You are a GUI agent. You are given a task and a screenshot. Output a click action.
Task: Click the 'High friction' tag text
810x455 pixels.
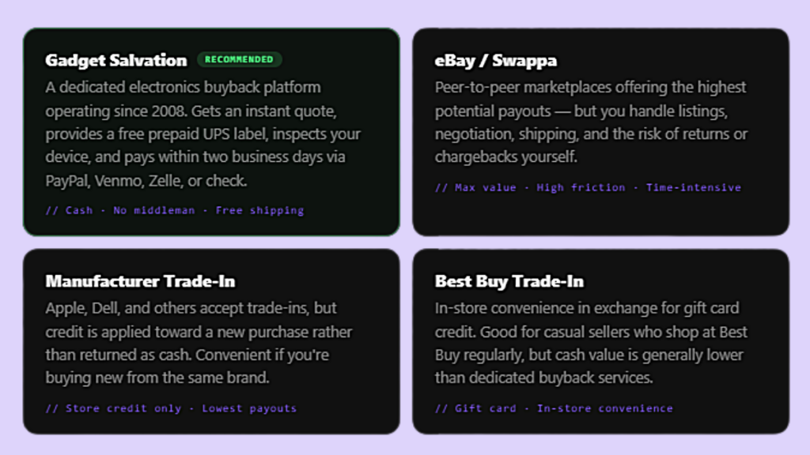pyautogui.click(x=581, y=188)
